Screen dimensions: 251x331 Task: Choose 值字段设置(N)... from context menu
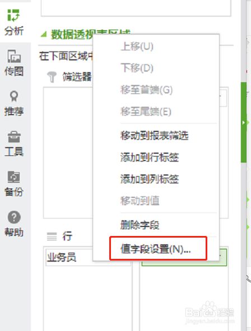[x=156, y=249]
